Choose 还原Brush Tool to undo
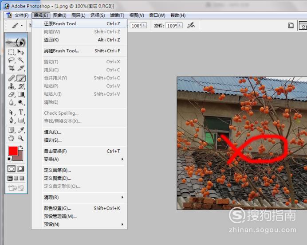The image size is (307, 245). [80, 23]
